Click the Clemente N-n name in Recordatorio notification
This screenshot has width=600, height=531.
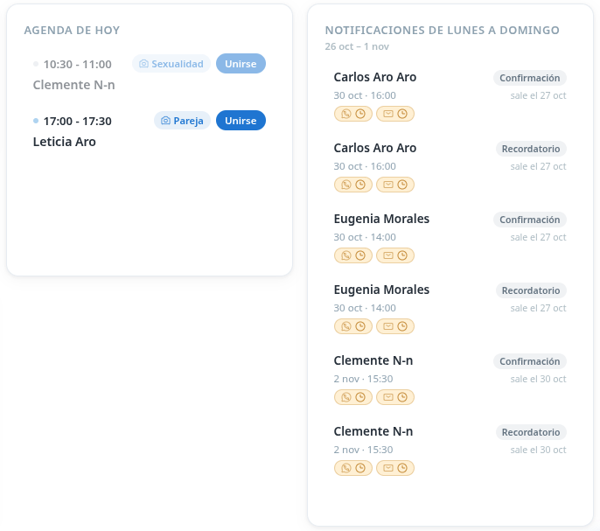[373, 431]
